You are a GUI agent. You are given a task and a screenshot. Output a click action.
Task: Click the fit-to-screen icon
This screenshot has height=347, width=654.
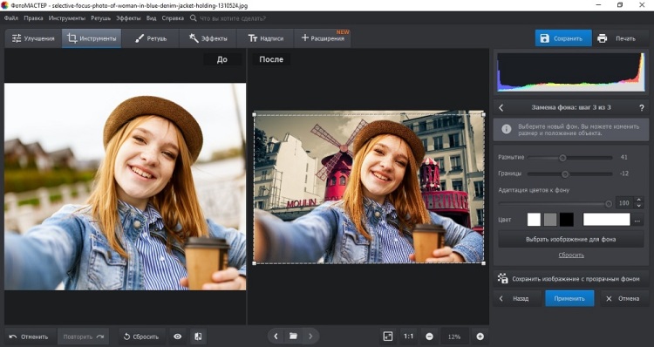click(388, 337)
